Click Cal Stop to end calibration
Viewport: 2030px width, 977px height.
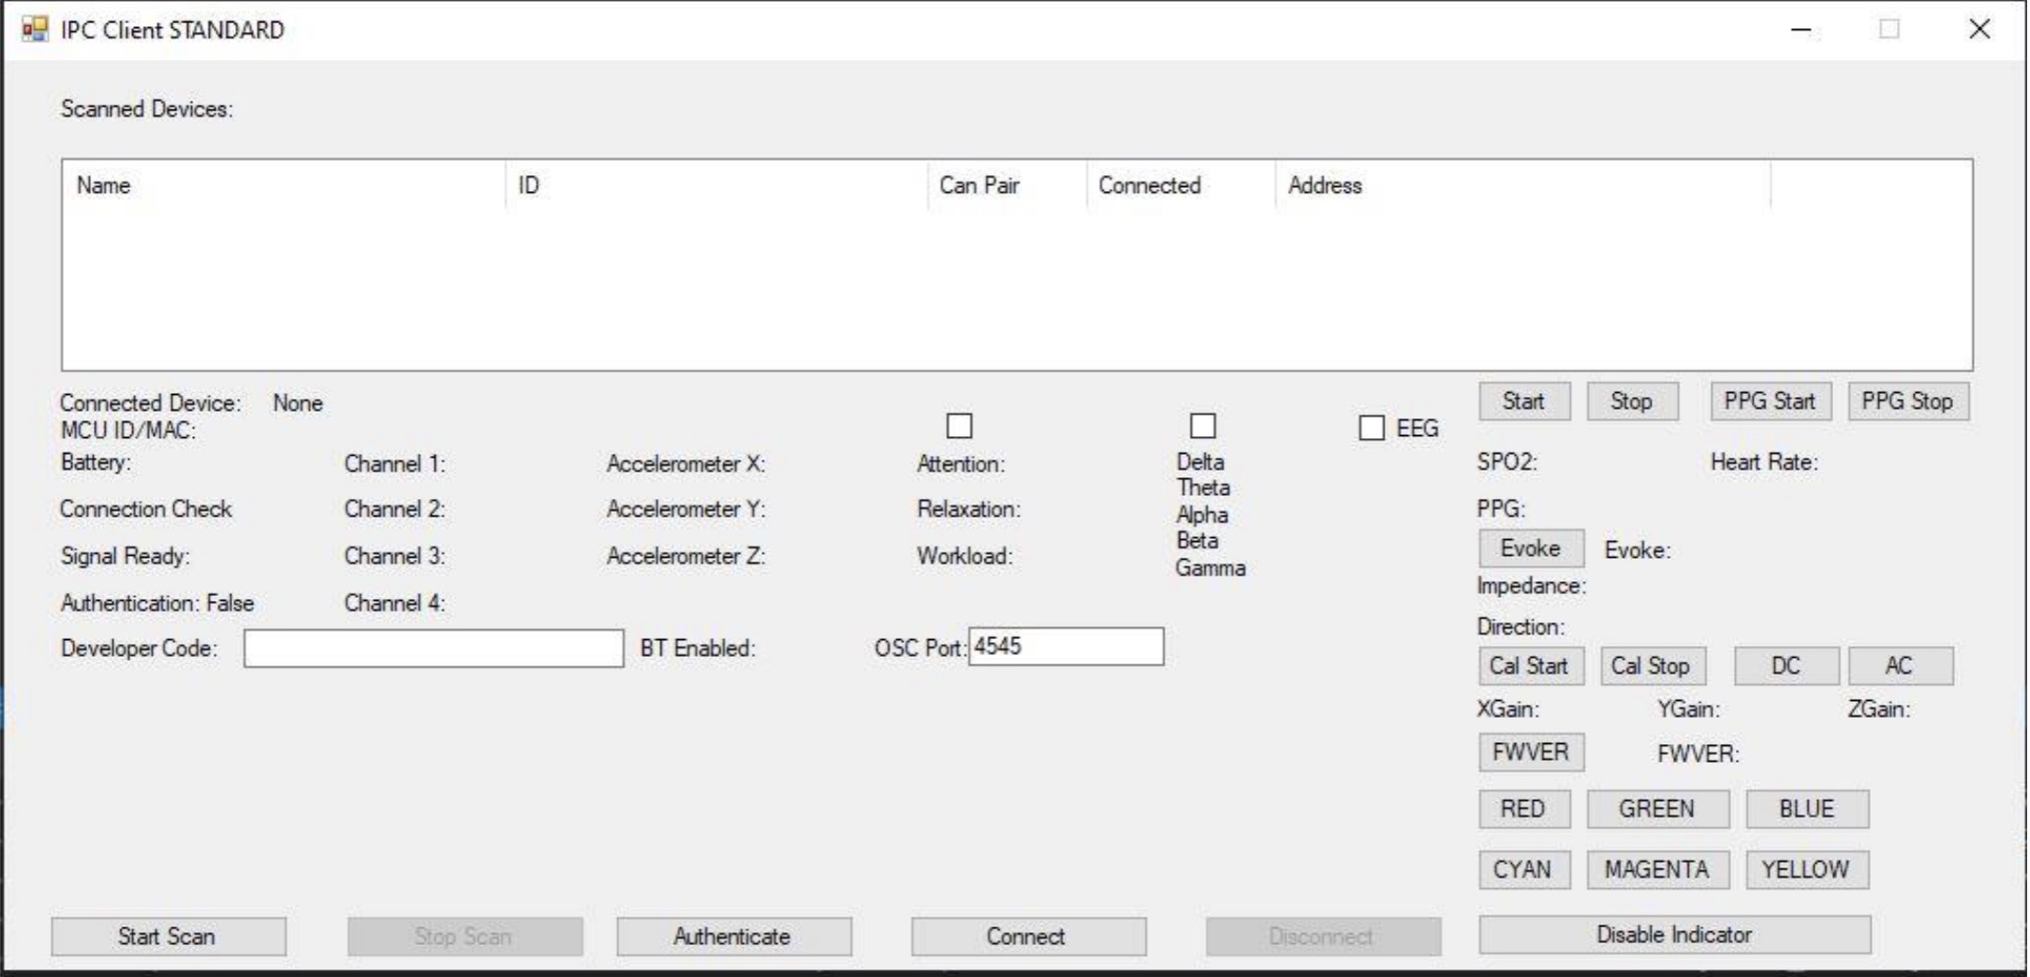(x=1653, y=665)
